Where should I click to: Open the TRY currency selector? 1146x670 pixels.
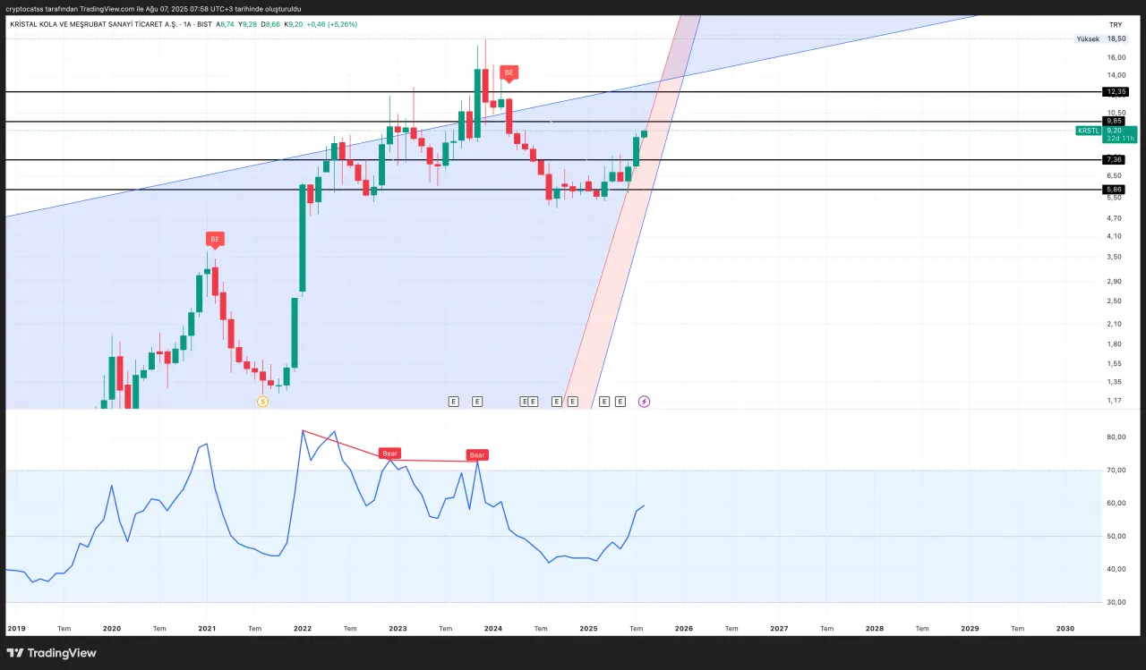click(1115, 24)
